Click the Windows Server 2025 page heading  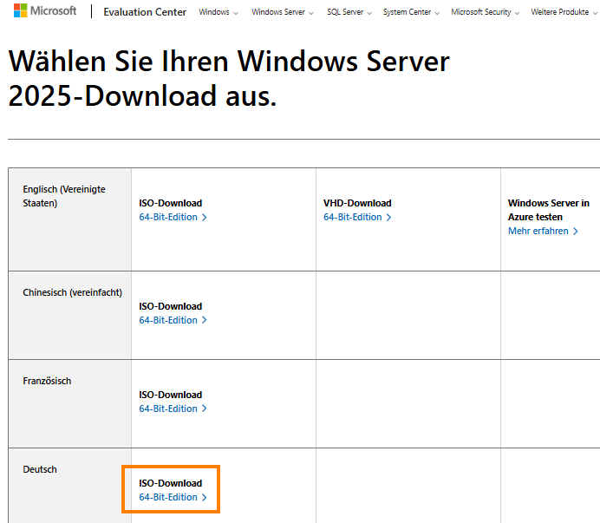click(229, 78)
